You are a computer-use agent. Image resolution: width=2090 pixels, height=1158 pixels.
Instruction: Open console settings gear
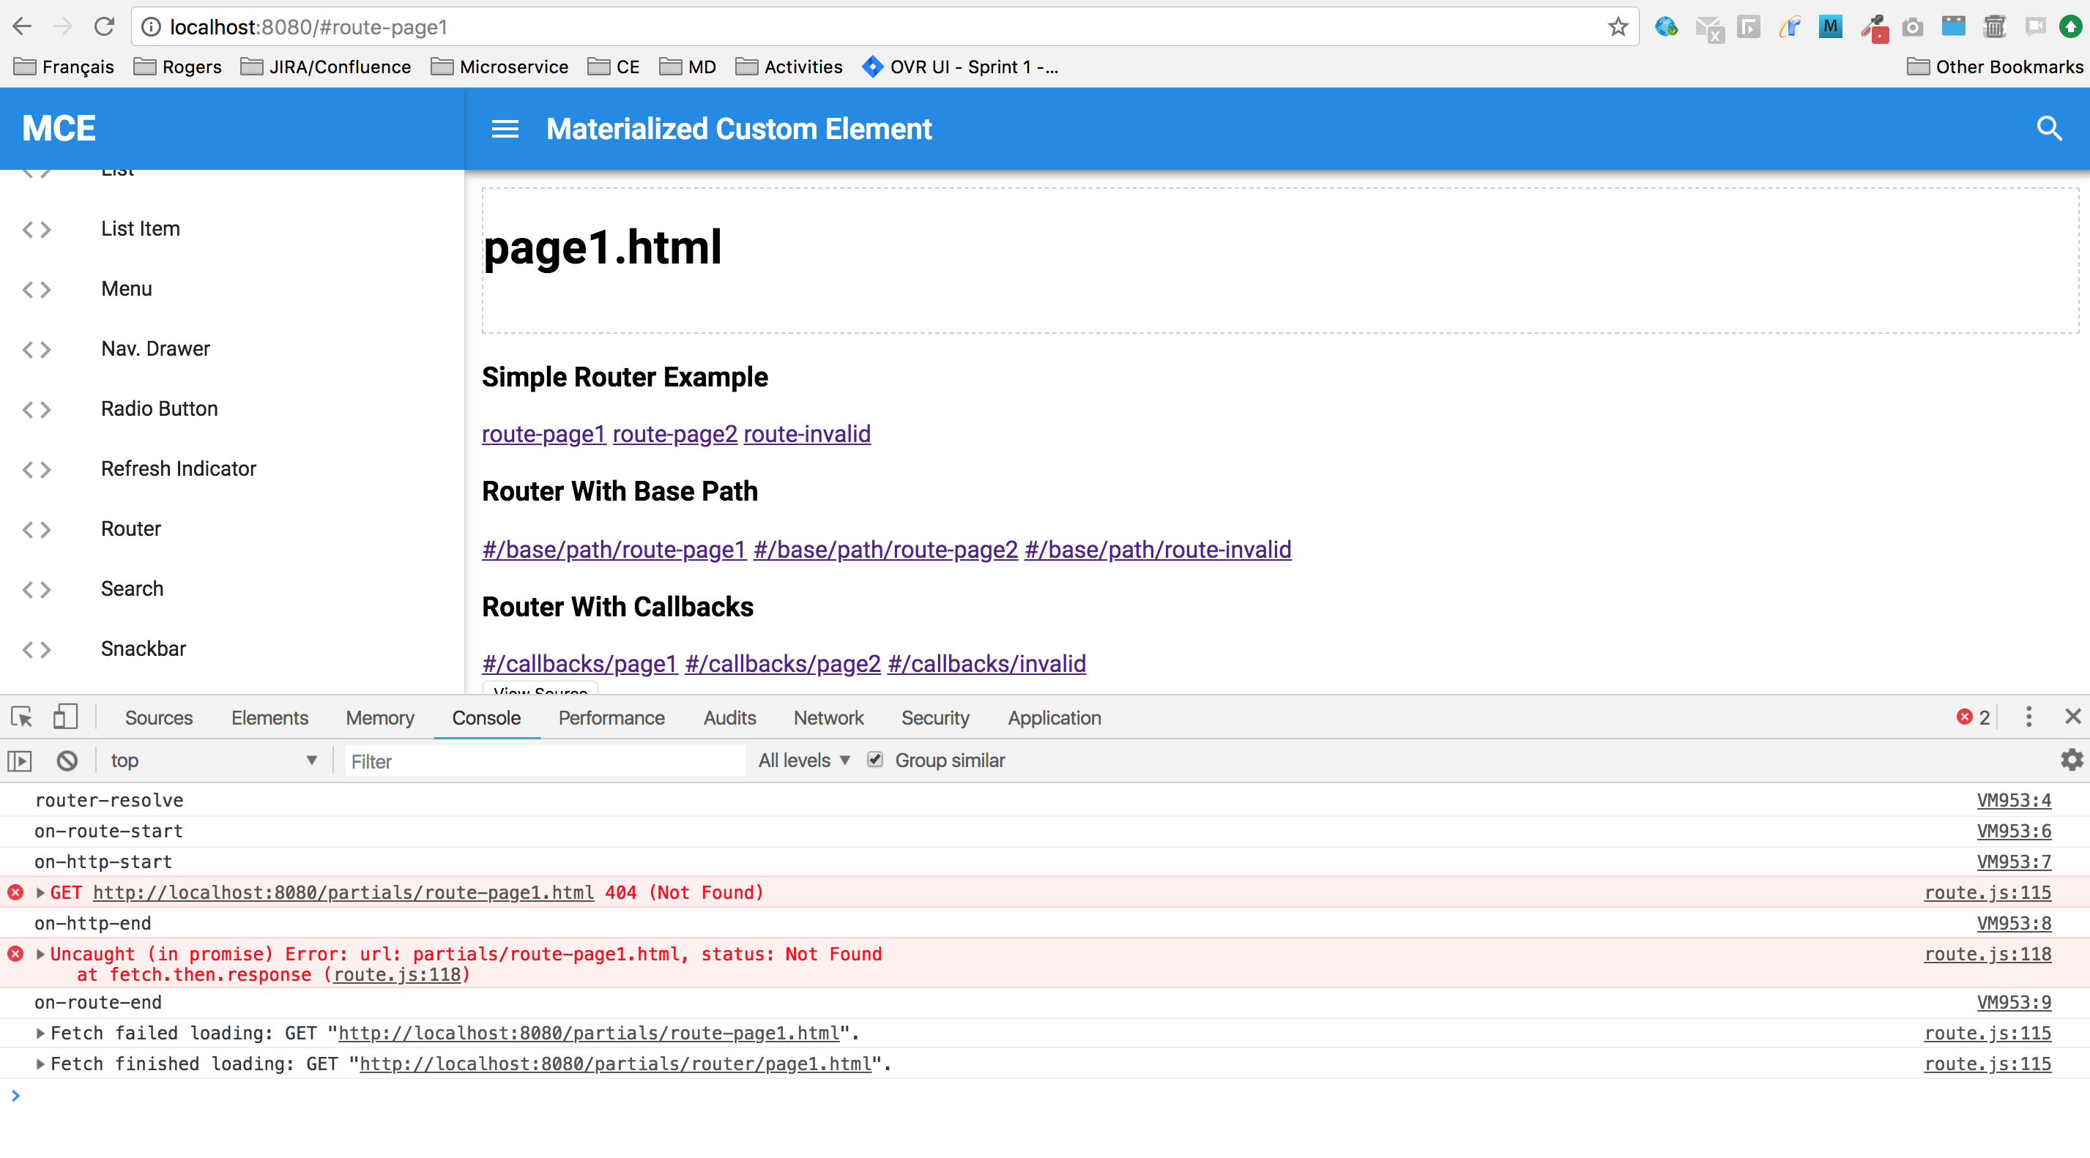(x=2070, y=760)
